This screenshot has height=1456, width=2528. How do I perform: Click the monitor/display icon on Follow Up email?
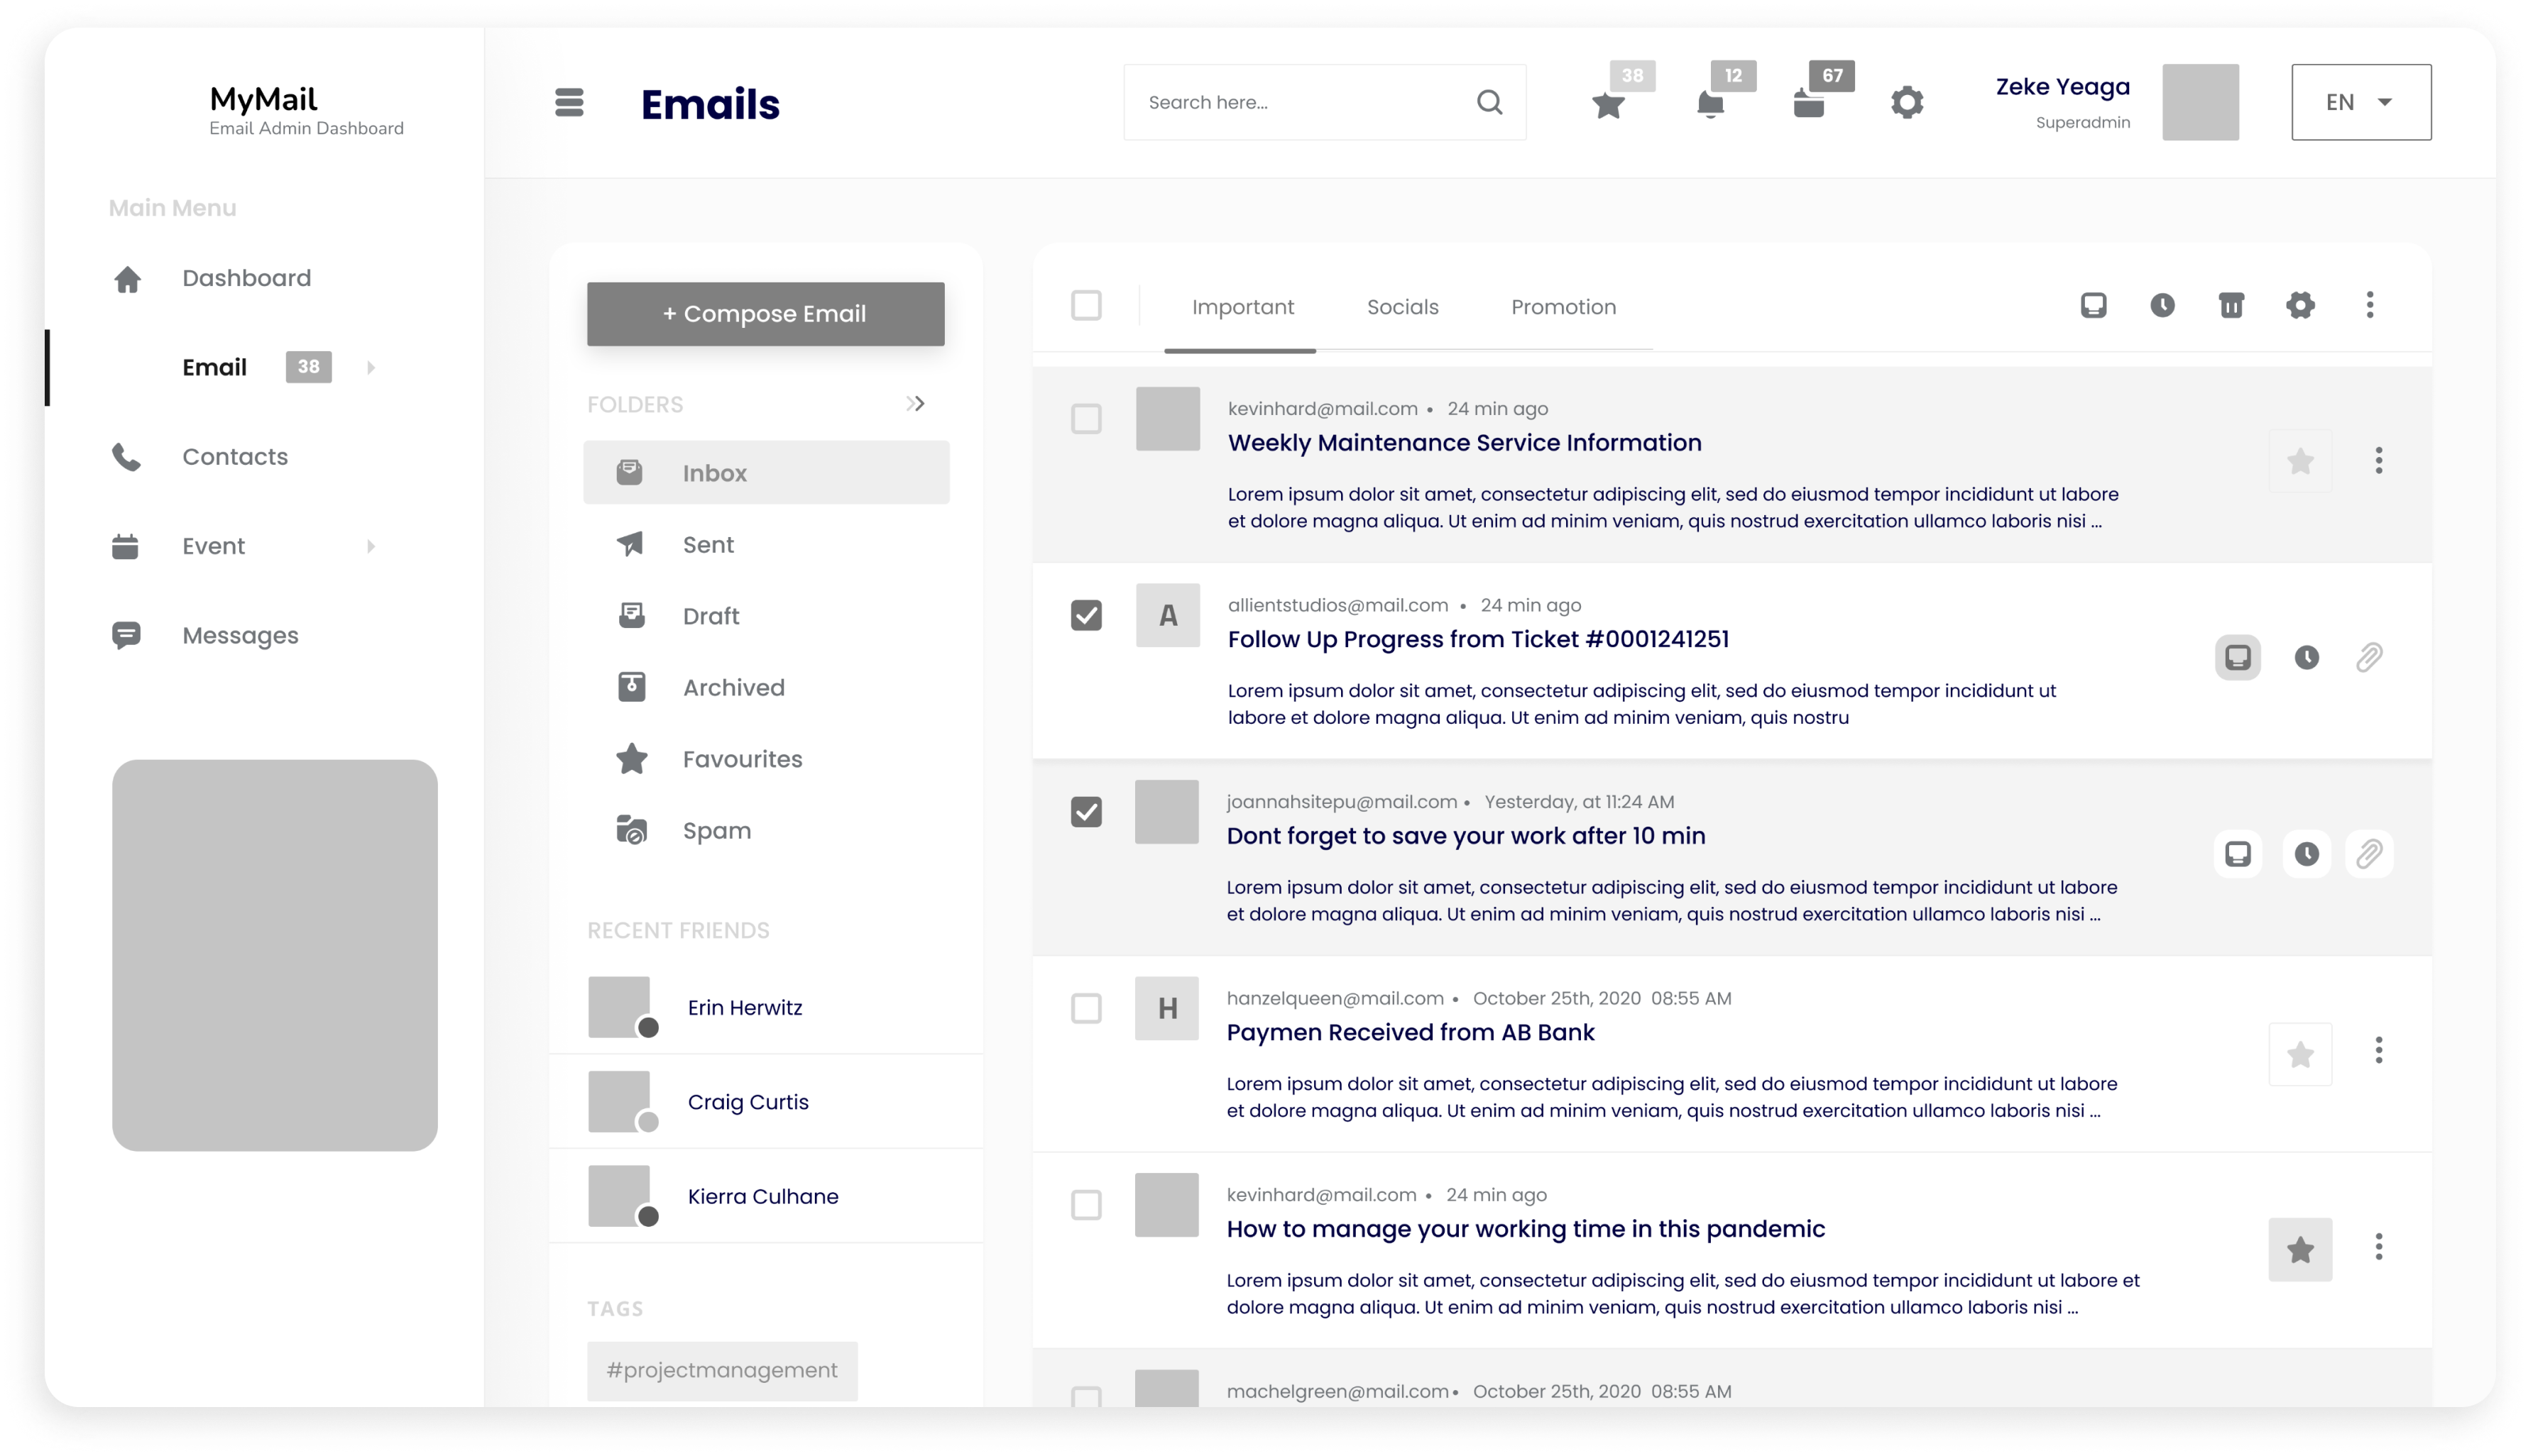click(2238, 656)
